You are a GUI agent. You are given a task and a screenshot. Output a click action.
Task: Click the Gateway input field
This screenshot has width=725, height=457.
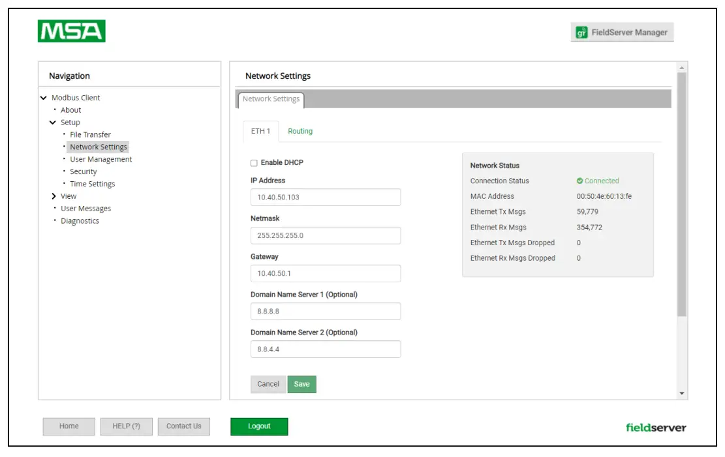(326, 274)
